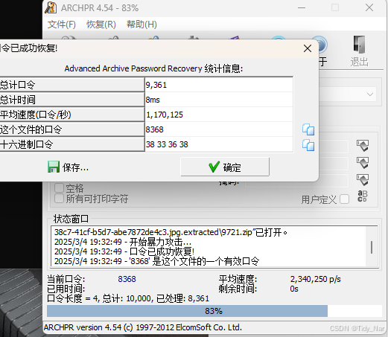This screenshot has height=337, width=388.
Task: Open the 文件(F) menu
Action: (x=62, y=25)
